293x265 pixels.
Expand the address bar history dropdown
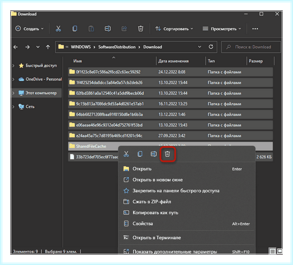click(200, 47)
